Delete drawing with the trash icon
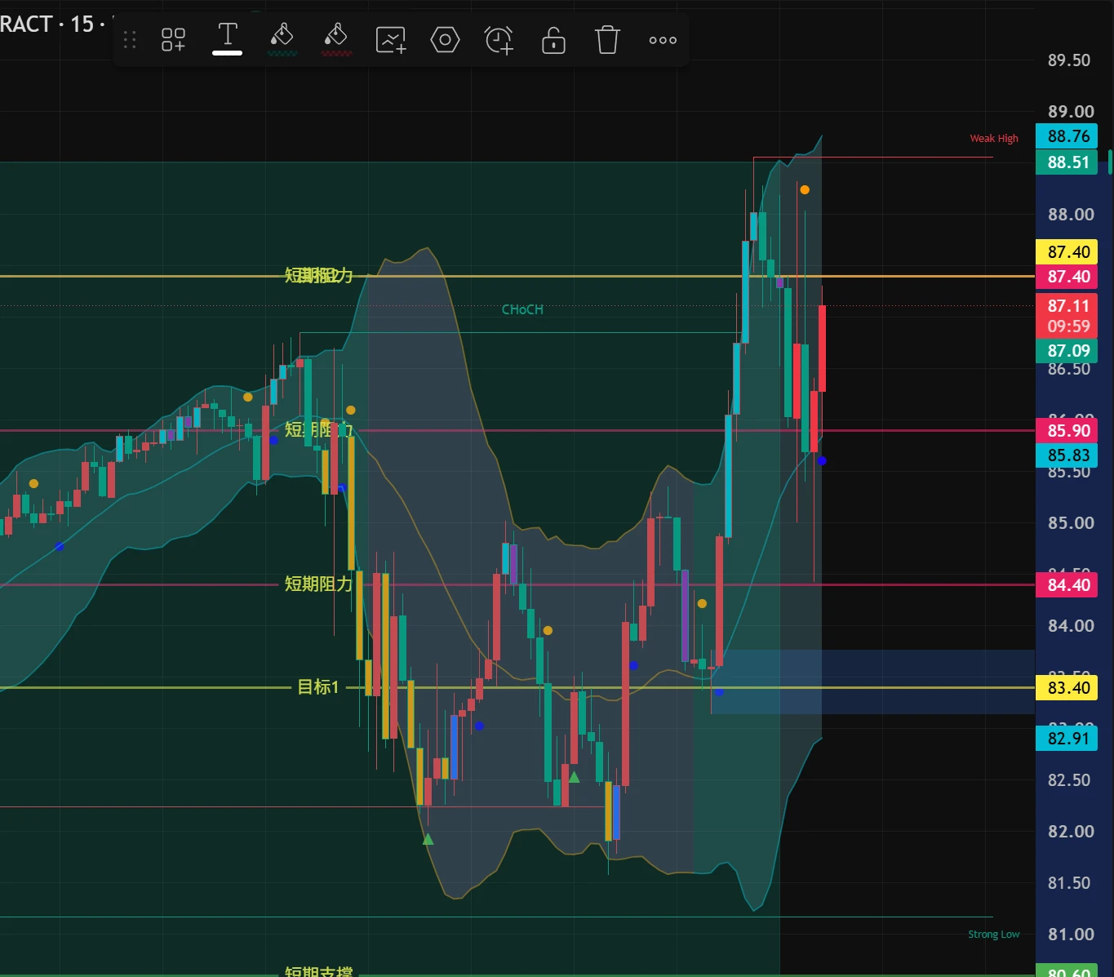 [607, 39]
